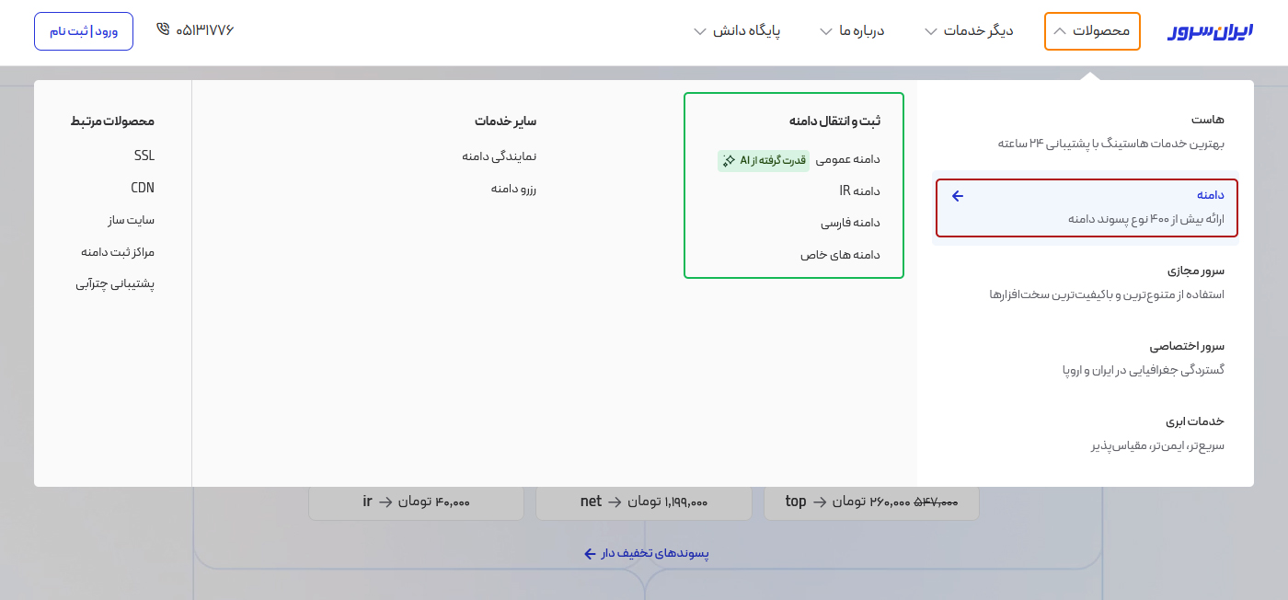Click the arrow icon in دامنه item
1288x600 pixels.
click(x=957, y=196)
